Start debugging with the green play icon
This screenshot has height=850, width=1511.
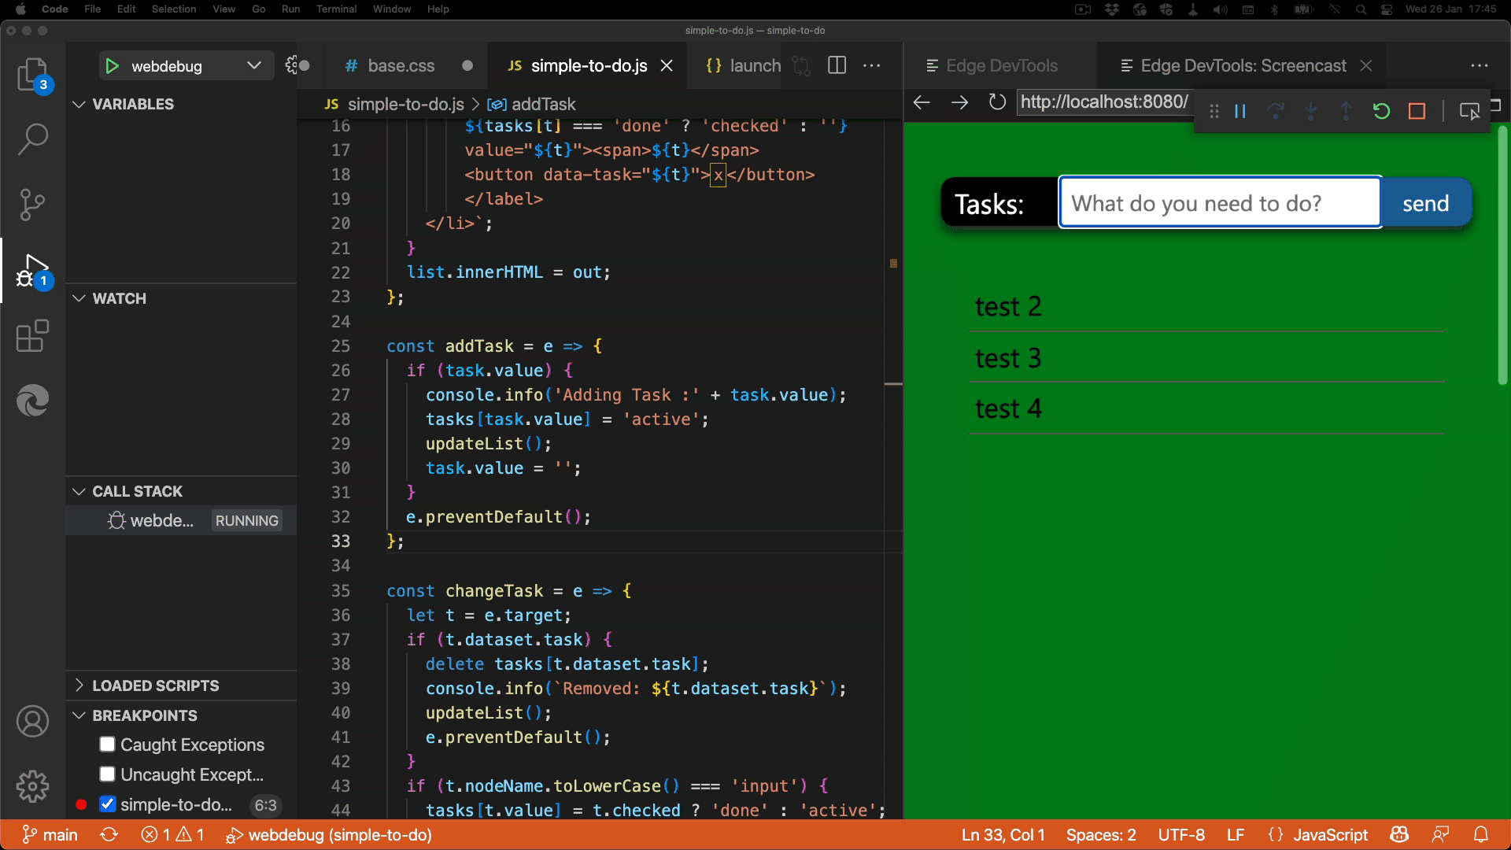(112, 66)
